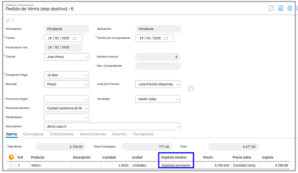The height and width of the screenshot is (173, 298).
Task: Click the Fecha De Comprobante date field
Action: coord(155,38)
